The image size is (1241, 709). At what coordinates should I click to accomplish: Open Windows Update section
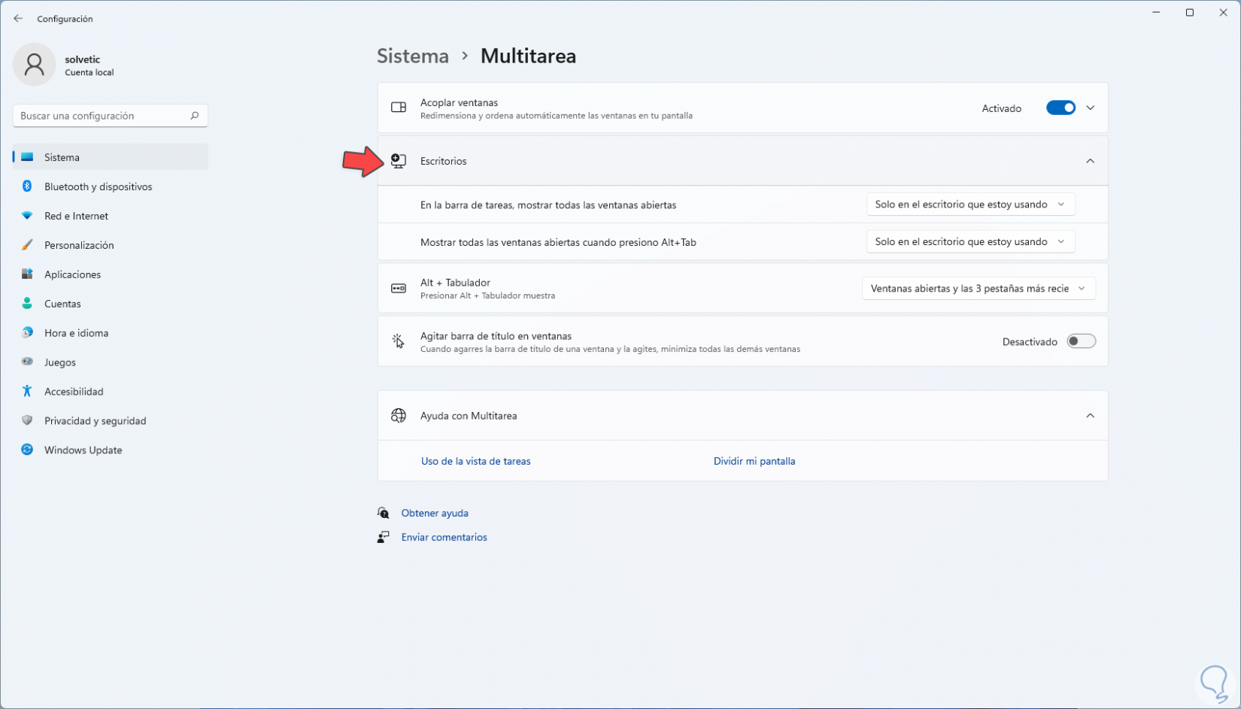click(x=83, y=450)
